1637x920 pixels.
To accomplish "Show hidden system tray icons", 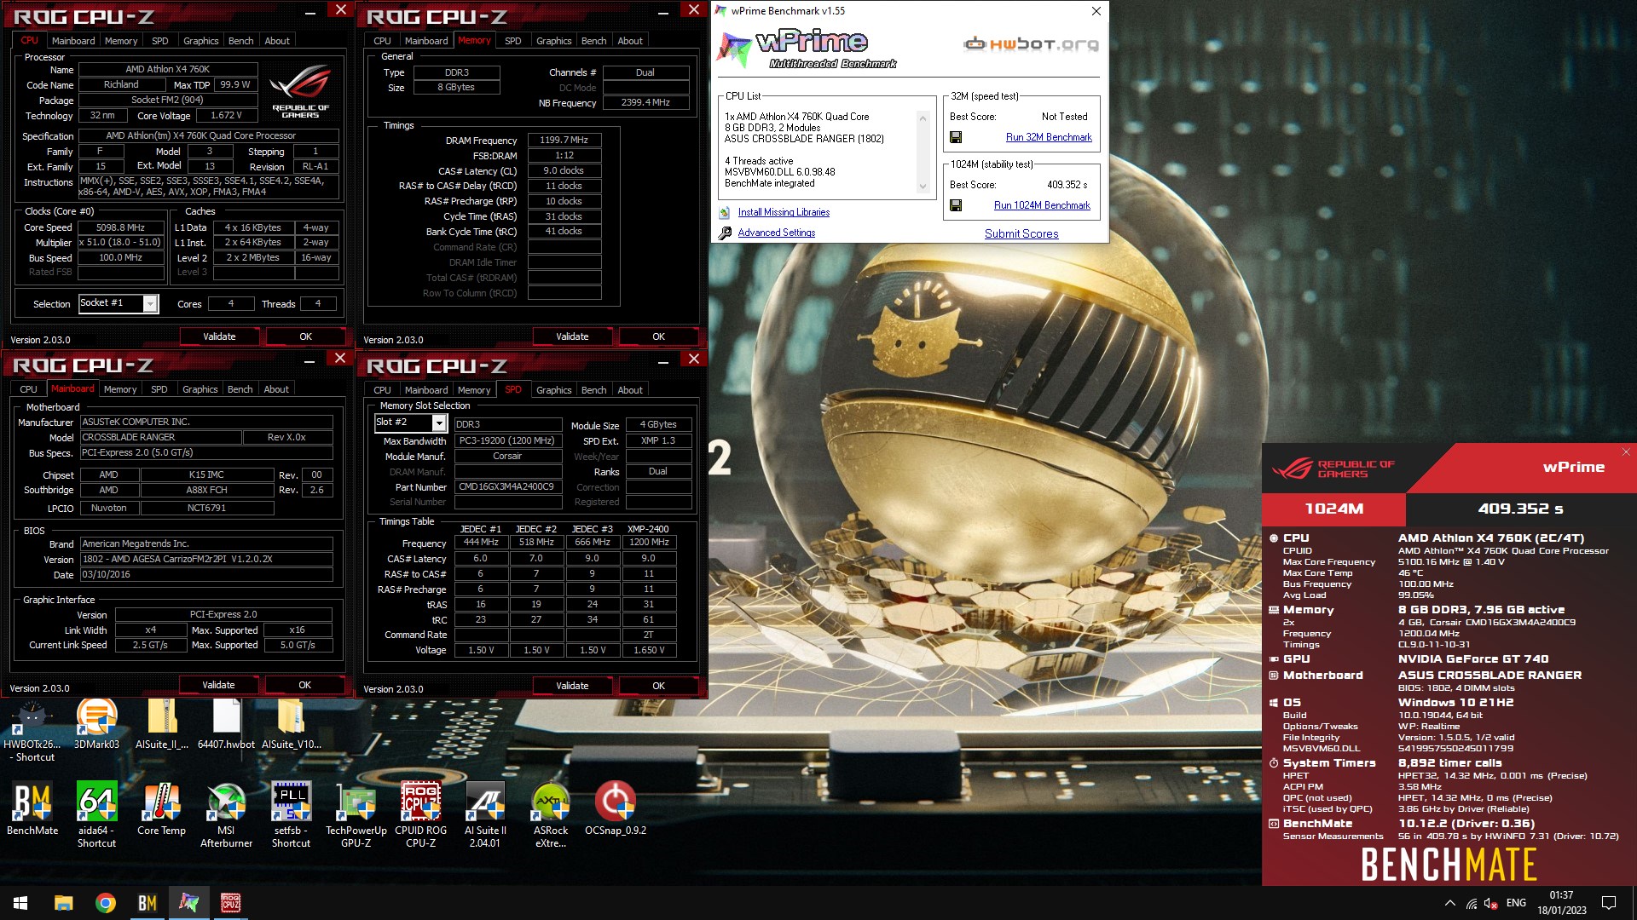I will tap(1449, 903).
